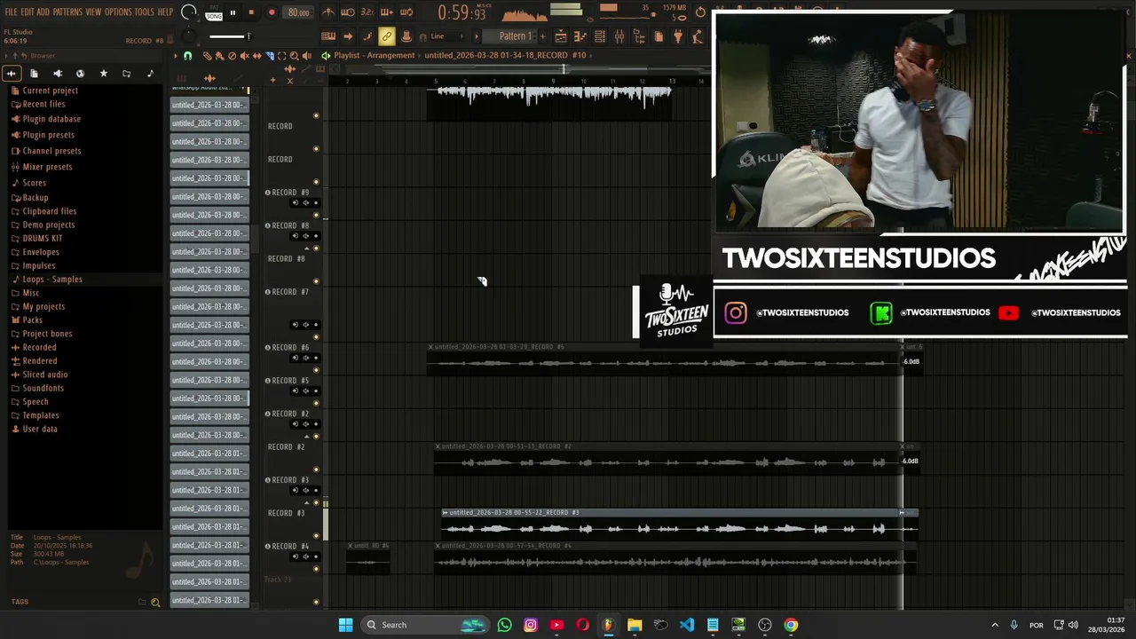1136x639 pixels.
Task: Collapse RECORD #8 group with up arrow
Action: click(307, 248)
